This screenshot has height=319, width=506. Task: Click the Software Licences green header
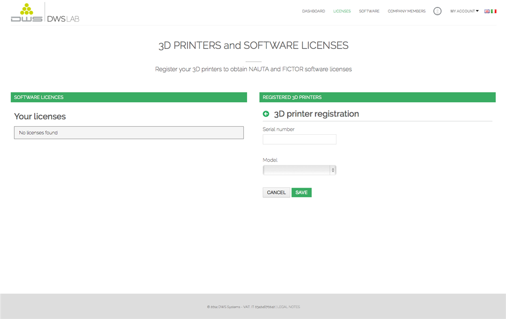tap(128, 97)
